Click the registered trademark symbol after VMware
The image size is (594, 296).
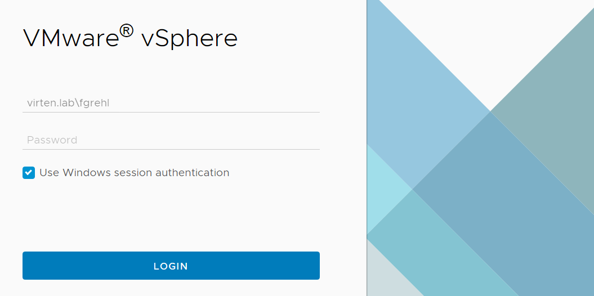(127, 32)
